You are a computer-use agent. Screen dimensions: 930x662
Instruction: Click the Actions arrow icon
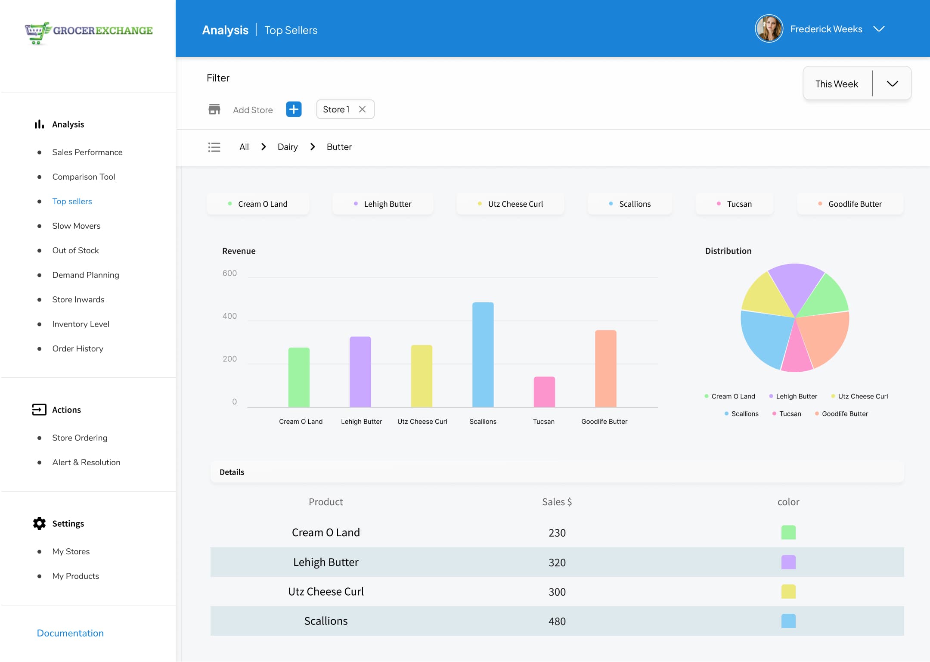39,410
